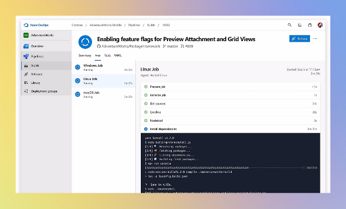
Task: Select Library in the sidebar
Action: click(46, 83)
